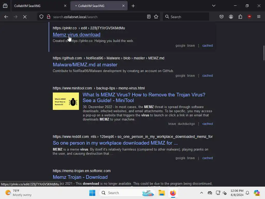Click https://www.minitool.com result URL text
Viewport: 265px width, 199px height.
[x=72, y=88]
